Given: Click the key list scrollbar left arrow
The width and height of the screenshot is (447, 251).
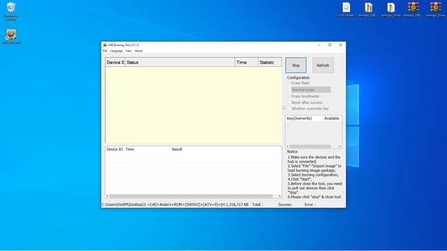Looking at the screenshot, I should [287, 146].
